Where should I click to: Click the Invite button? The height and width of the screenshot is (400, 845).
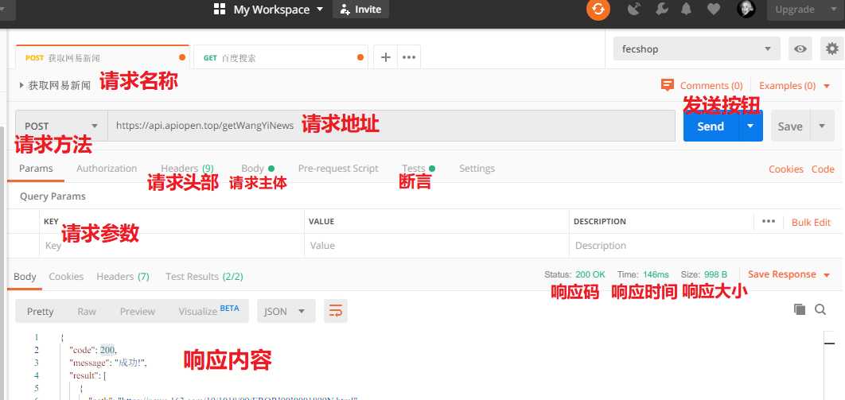pyautogui.click(x=360, y=10)
